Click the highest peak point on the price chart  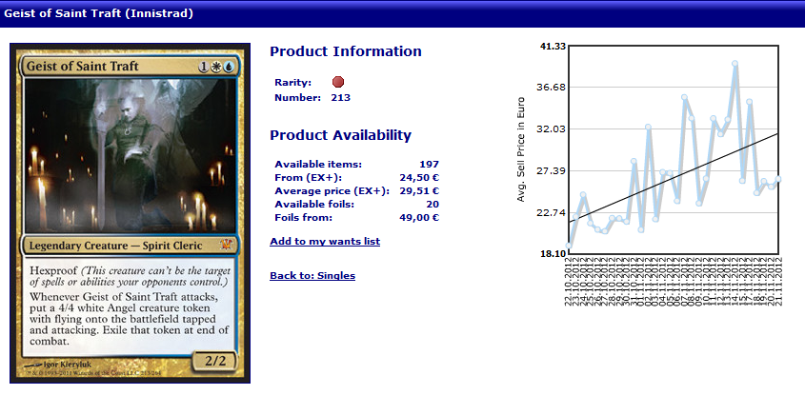pos(735,64)
